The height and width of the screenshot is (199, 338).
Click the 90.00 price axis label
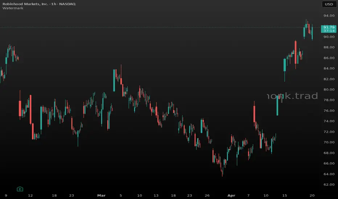click(x=329, y=37)
